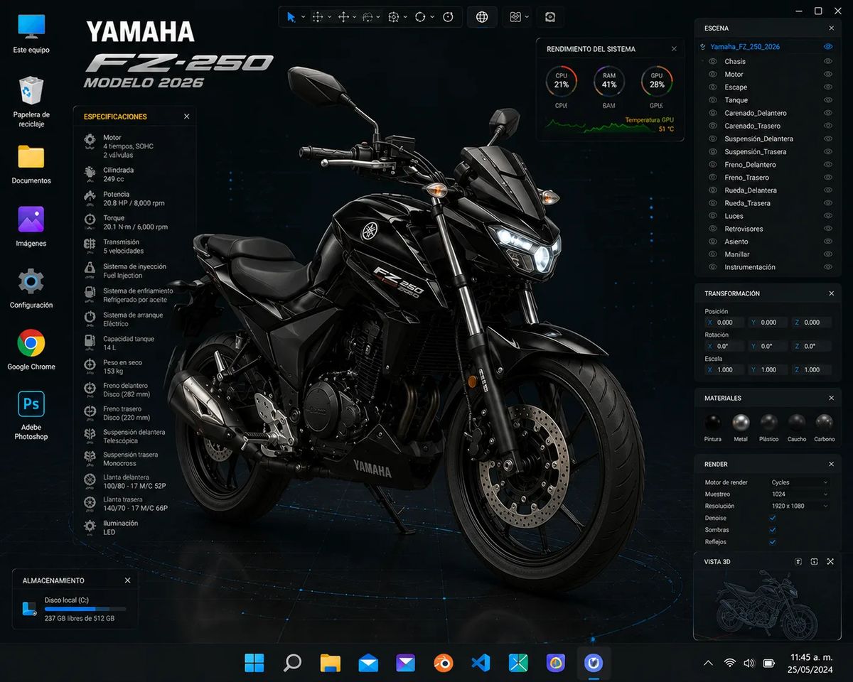Click the battery icon in system tray

[x=768, y=663]
